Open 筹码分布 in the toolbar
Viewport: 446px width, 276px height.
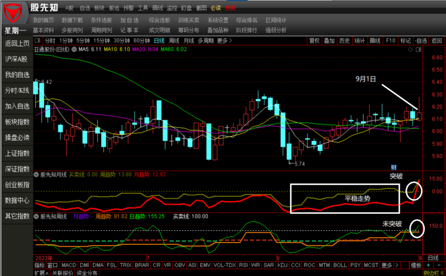point(188,30)
